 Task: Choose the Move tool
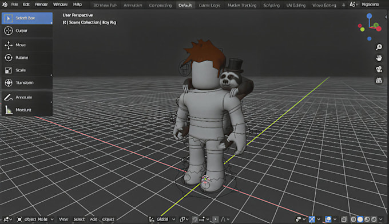point(27,45)
